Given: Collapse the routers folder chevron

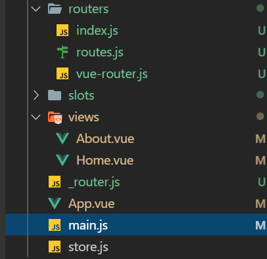Looking at the screenshot, I should click(36, 9).
